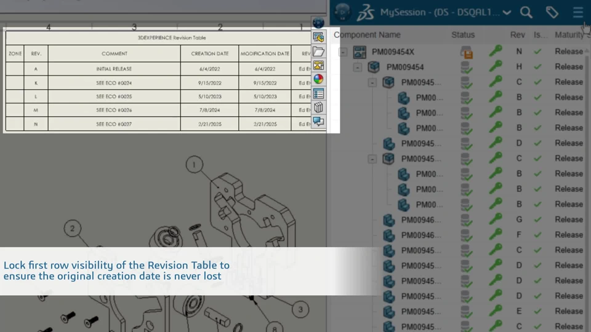Click the 'INITIAL RELEASE' comment cell
This screenshot has width=591, height=332.
114,69
